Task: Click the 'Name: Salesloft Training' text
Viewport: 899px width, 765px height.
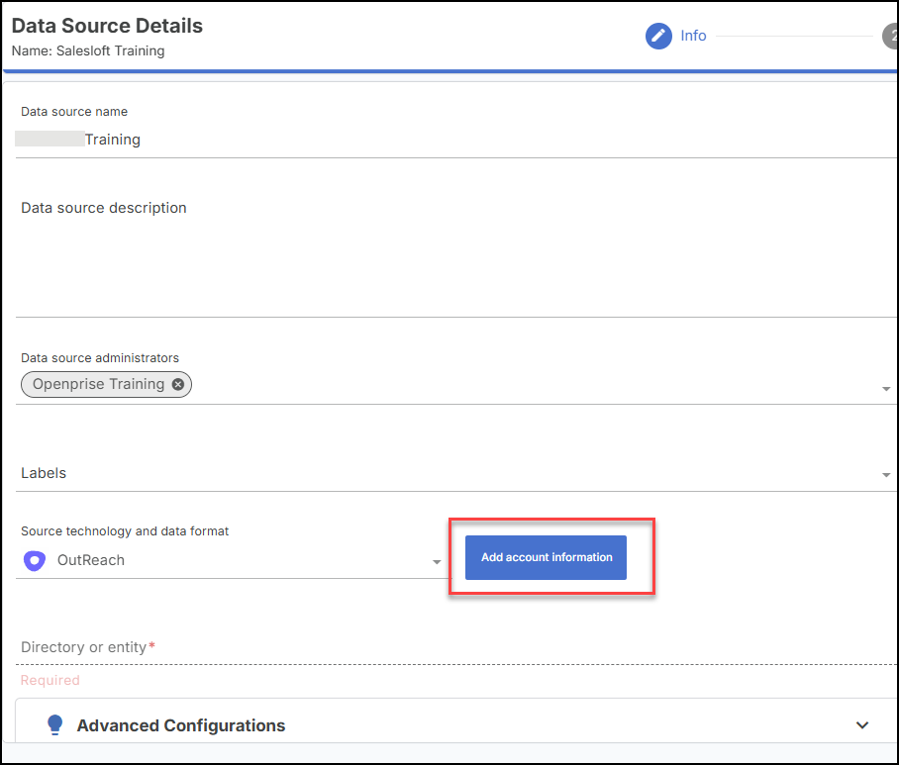Action: 88,51
